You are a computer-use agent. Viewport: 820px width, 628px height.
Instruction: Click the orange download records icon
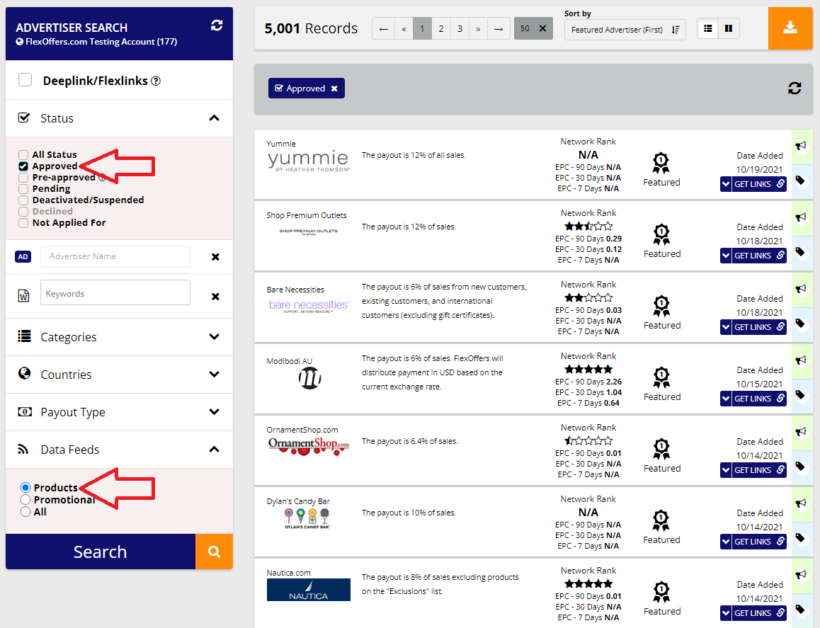790,28
